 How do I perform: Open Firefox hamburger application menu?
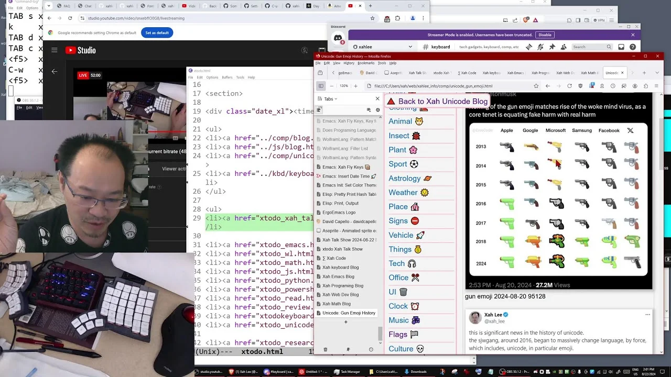pos(656,86)
